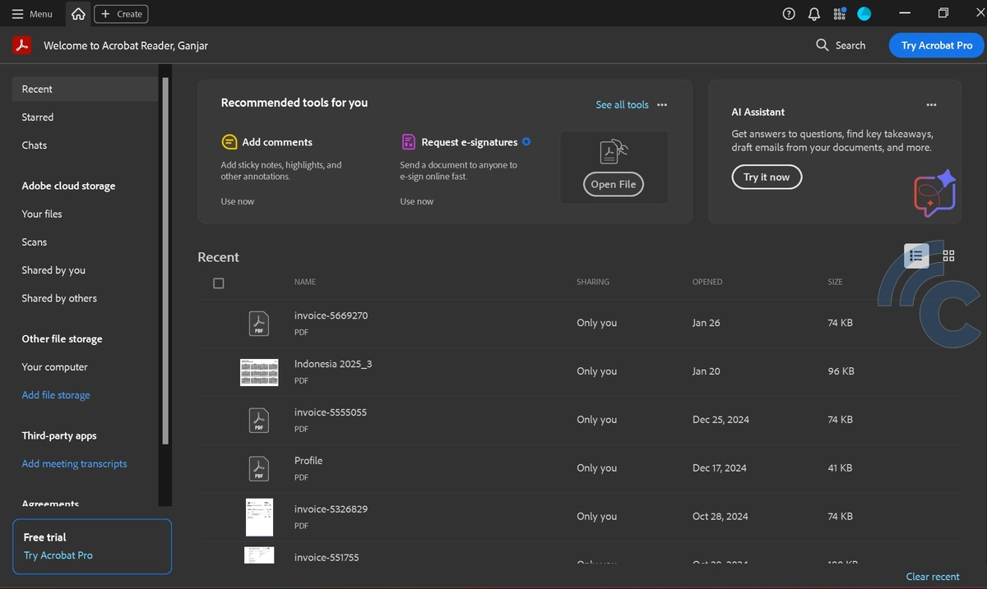987x589 pixels.
Task: Open the hamburger Menu icon
Action: coord(18,14)
